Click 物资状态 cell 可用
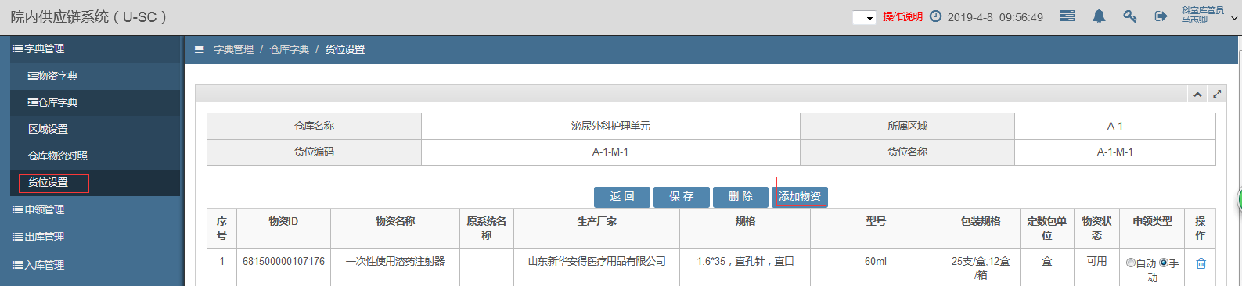This screenshot has height=286, width=1242. coord(1096,261)
